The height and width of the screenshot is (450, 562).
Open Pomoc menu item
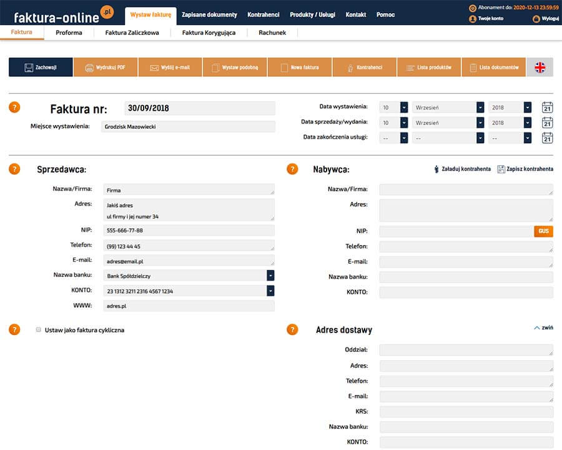click(x=386, y=15)
